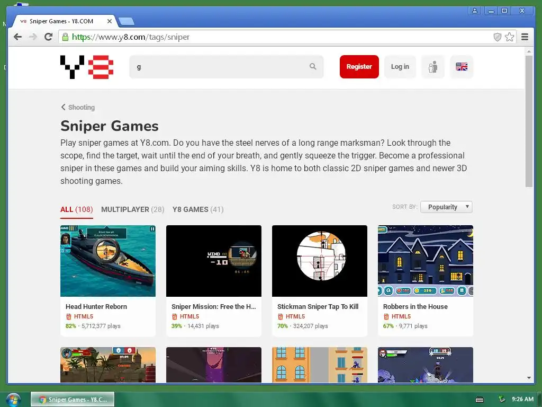Click the 67% rating text
The height and width of the screenshot is (407, 542).
388,326
